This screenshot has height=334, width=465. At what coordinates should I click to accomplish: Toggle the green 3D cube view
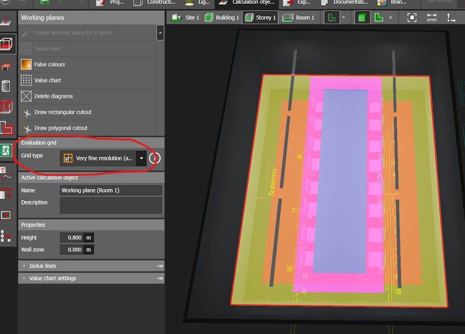click(x=362, y=18)
